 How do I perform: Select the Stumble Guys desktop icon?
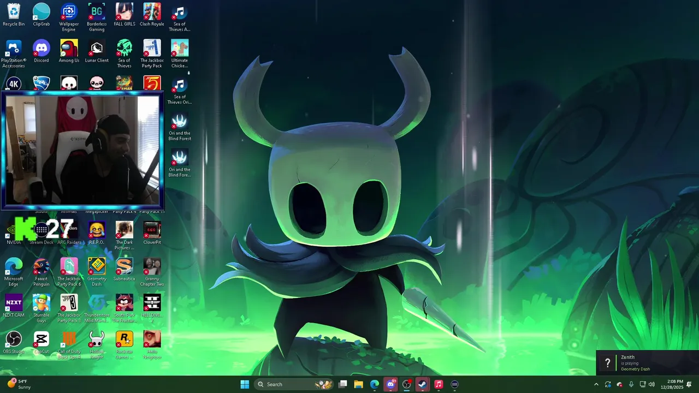tap(42, 308)
